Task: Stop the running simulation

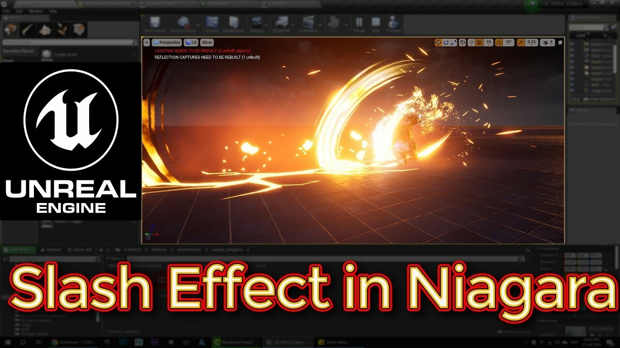Action: pyautogui.click(x=376, y=24)
